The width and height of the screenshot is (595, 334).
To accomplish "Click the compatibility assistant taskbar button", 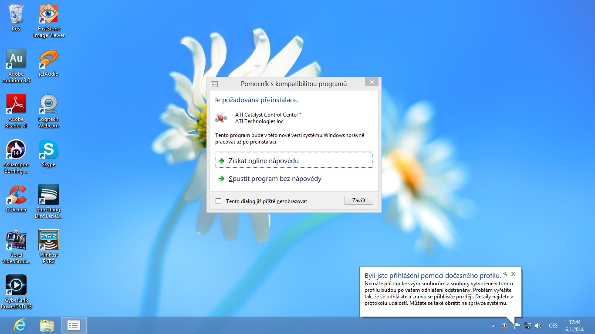I will coord(74,325).
